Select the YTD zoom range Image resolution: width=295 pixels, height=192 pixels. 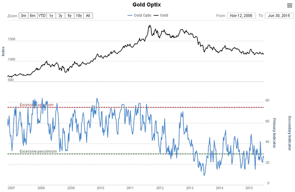[x=42, y=16]
